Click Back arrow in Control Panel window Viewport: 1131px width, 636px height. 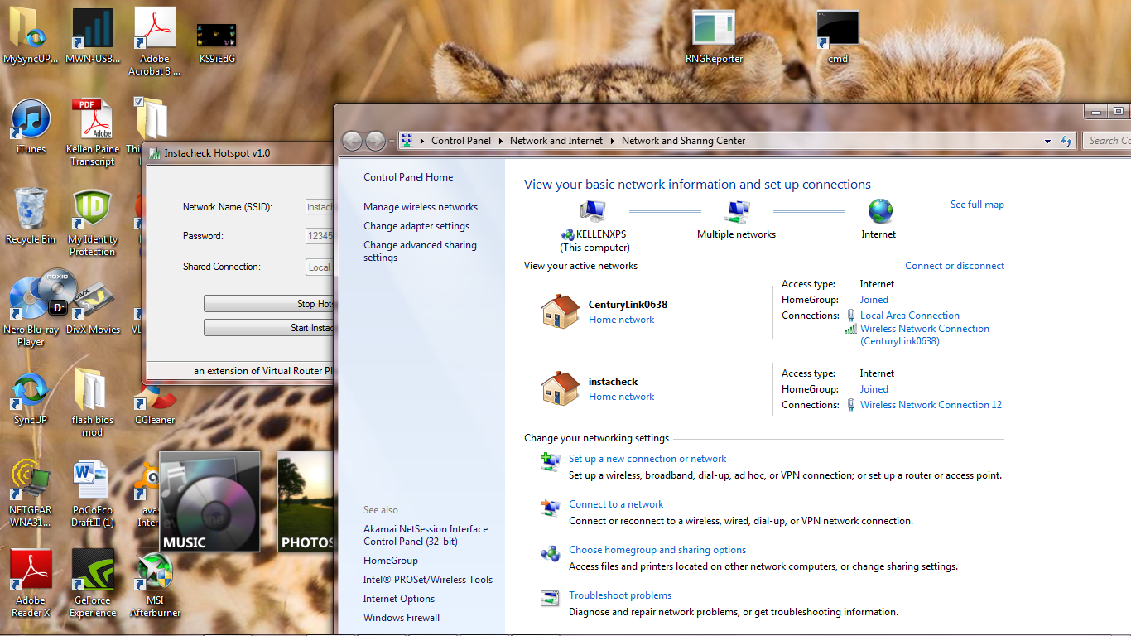click(352, 141)
